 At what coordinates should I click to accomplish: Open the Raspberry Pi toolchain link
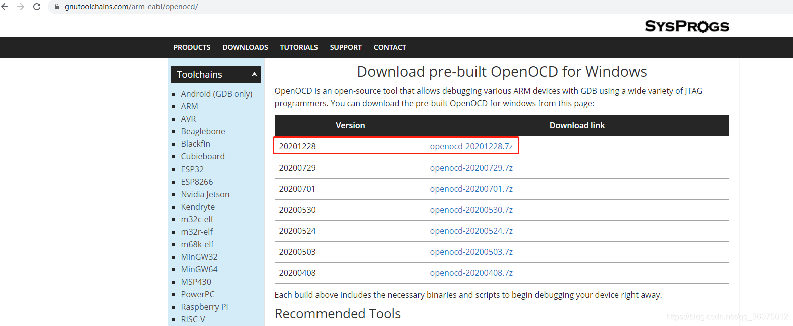pos(204,307)
